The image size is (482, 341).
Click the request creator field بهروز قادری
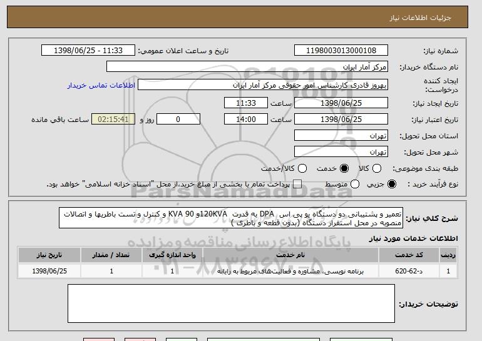pyautogui.click(x=263, y=85)
